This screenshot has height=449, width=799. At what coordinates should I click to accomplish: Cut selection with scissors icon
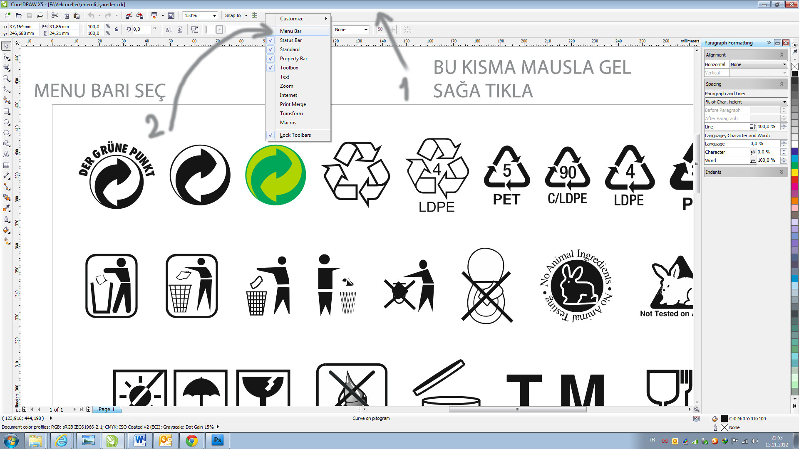point(55,15)
